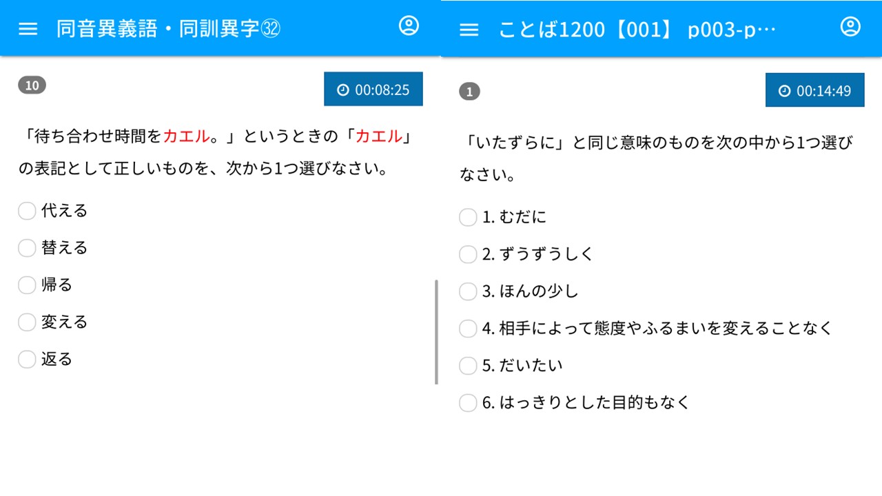882x496 pixels.
Task: Open the account profile icon in the right quiz
Action: pyautogui.click(x=850, y=28)
